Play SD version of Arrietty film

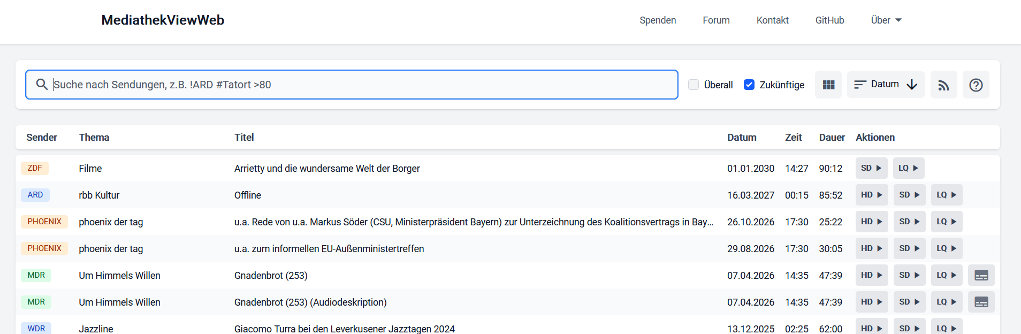872,168
